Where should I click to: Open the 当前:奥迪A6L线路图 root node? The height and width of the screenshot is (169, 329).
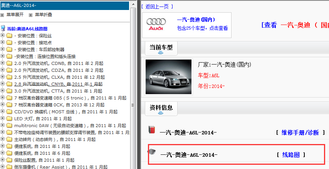click(x=27, y=29)
